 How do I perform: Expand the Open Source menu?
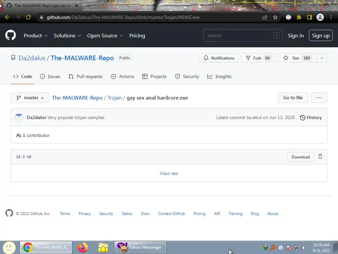click(x=105, y=36)
